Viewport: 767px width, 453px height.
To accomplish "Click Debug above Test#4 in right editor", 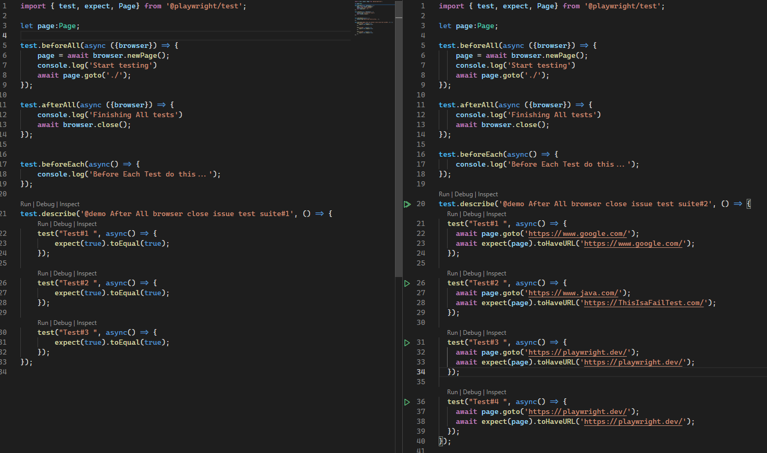I will tap(472, 392).
